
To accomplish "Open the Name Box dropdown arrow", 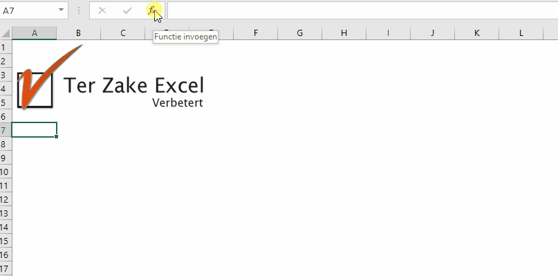I will pyautogui.click(x=62, y=10).
